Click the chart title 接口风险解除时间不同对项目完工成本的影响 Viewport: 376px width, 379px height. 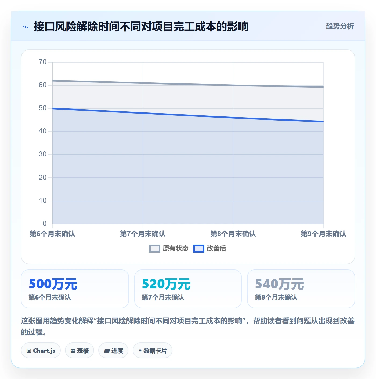pos(141,27)
